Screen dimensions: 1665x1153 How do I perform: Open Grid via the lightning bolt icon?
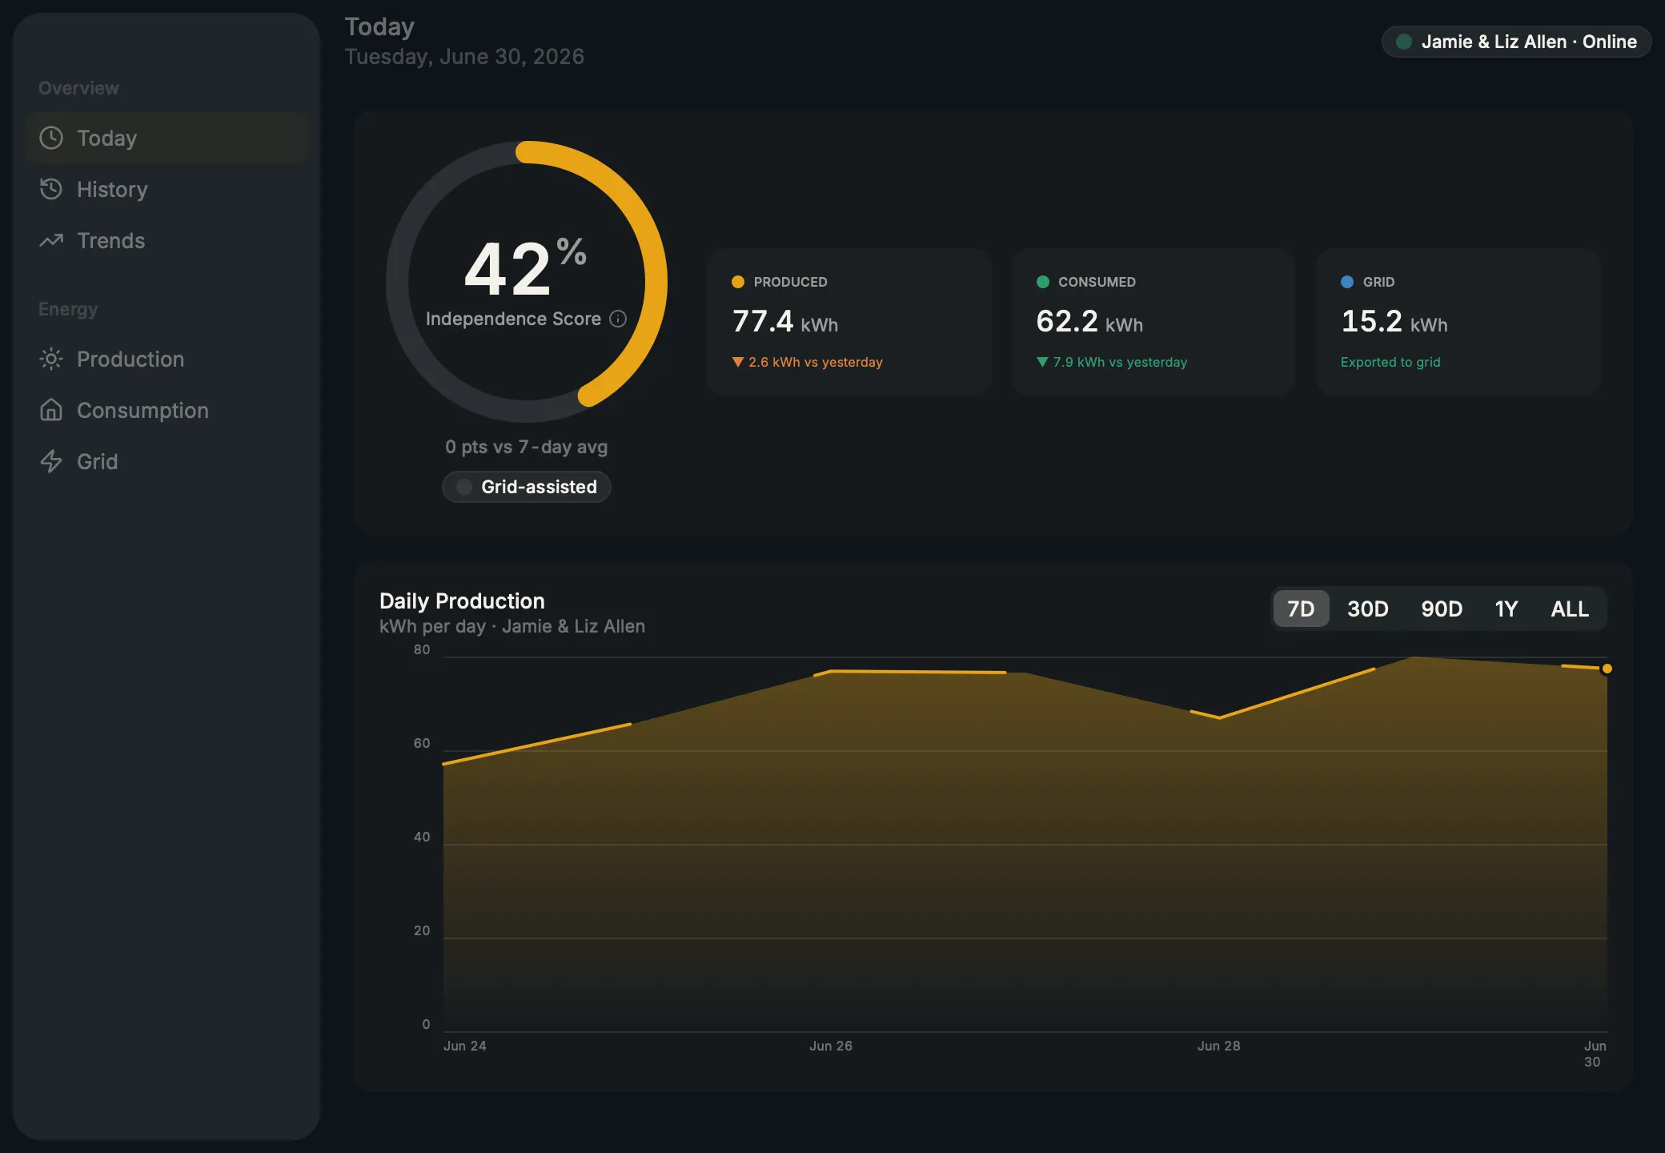[x=51, y=461]
